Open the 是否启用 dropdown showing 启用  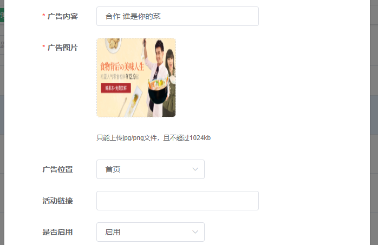151,232
